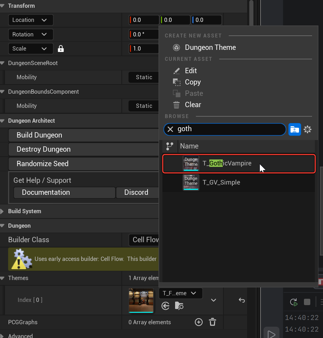The image size is (323, 338).
Task: Open the Location type dropdown
Action: [31, 20]
